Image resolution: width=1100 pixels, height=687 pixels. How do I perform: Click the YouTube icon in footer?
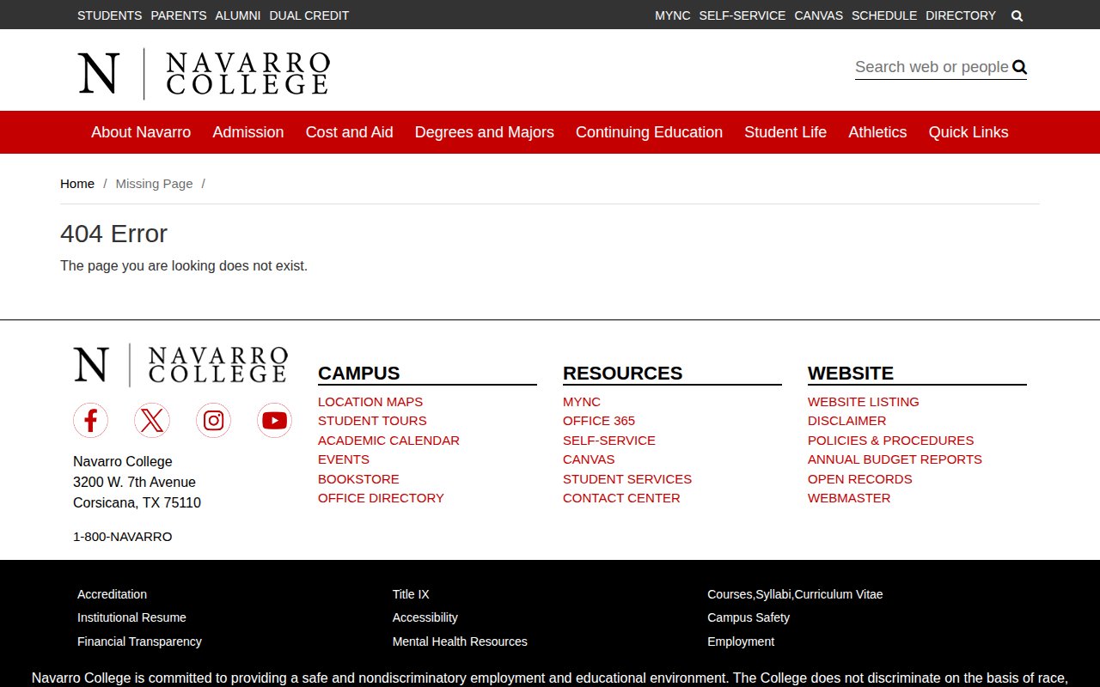[x=274, y=420]
